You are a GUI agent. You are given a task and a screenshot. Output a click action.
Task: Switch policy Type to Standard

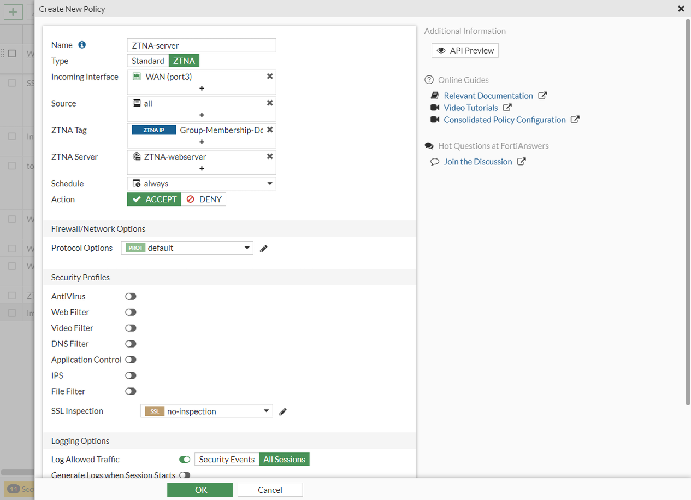147,61
